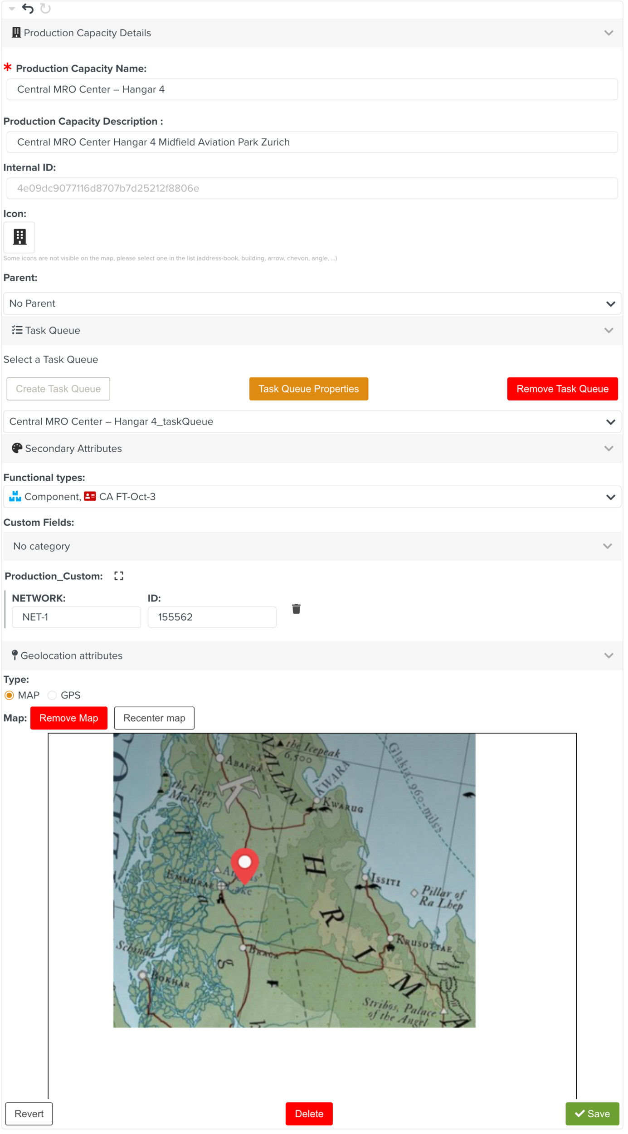Open the task queue selection dropdown
Screen dimensions: 628x1134
(x=312, y=422)
